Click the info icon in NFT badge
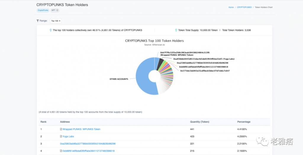The width and height of the screenshot is (303, 155). 57,10
